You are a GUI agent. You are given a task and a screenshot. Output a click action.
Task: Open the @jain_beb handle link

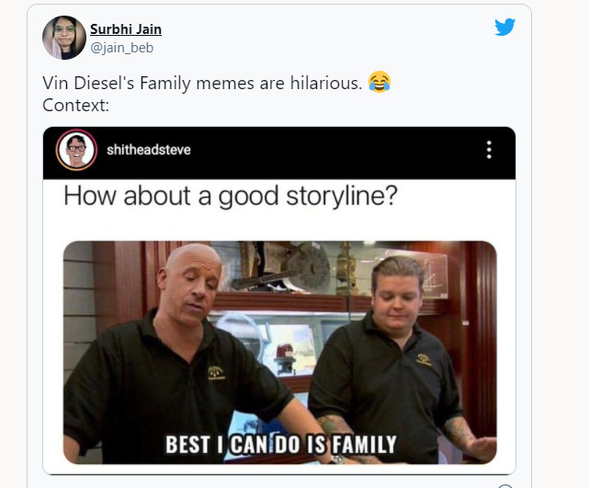tap(121, 48)
